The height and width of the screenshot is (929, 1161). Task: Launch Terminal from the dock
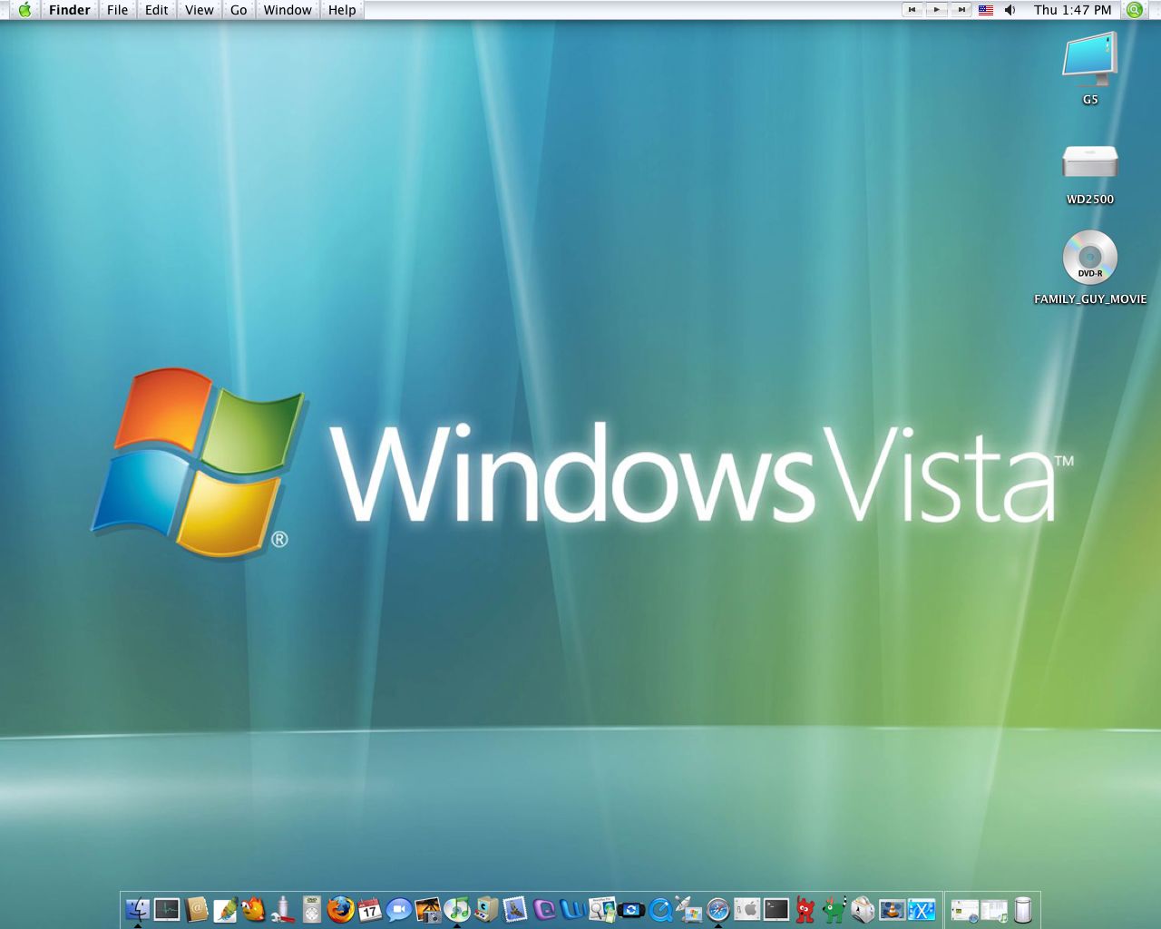(776, 909)
